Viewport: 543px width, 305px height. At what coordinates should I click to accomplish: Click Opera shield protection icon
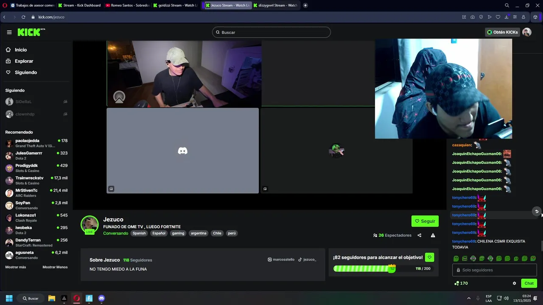click(481, 17)
